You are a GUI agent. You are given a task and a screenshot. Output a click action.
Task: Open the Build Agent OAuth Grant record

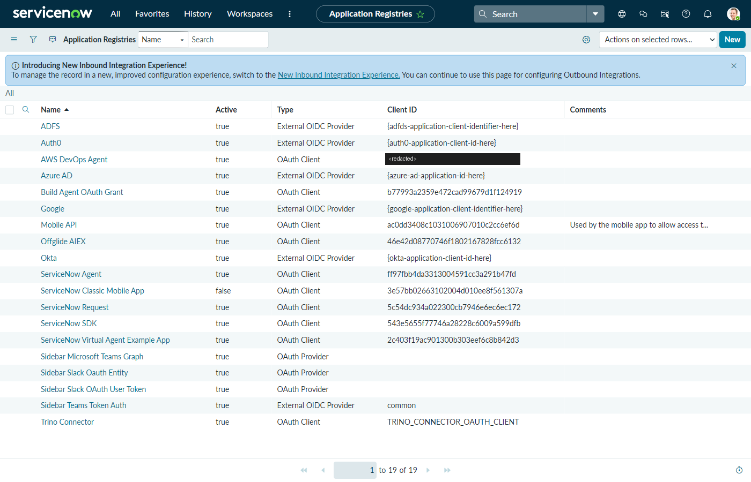point(82,192)
